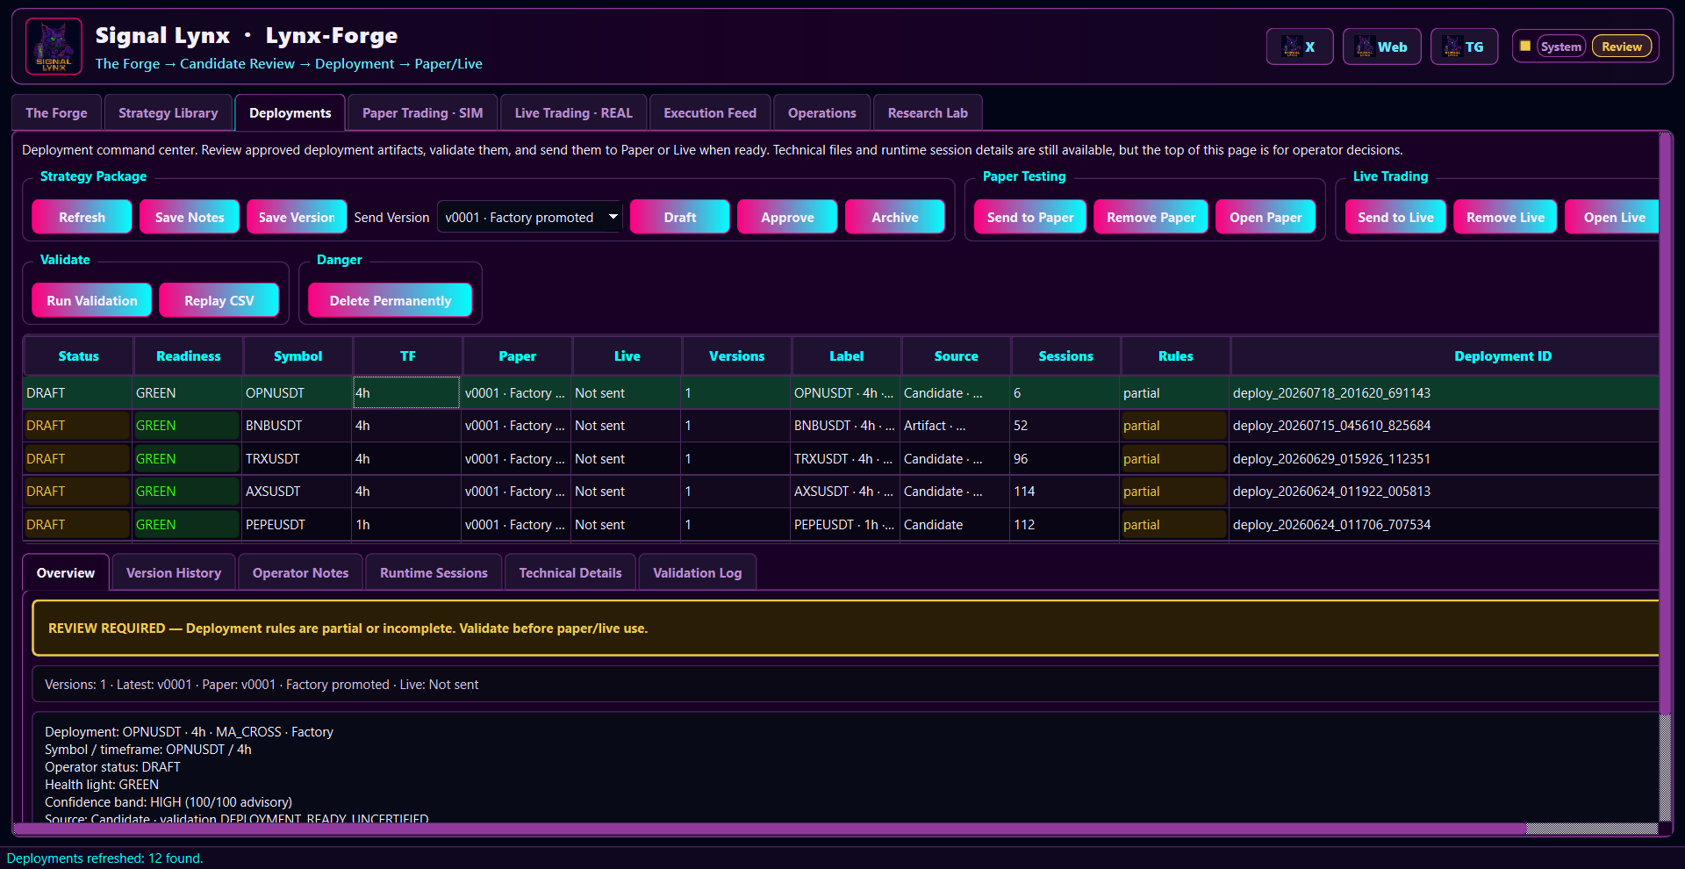The image size is (1685, 869).
Task: Select the PEPEUSDT row symbol cell
Action: click(x=297, y=525)
